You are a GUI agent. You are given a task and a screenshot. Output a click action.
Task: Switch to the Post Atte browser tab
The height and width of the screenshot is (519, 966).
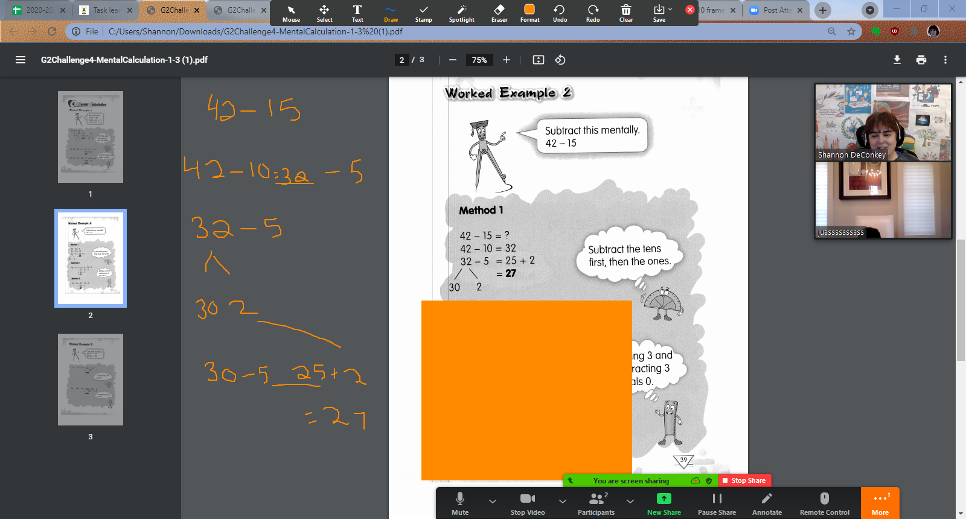click(x=776, y=10)
